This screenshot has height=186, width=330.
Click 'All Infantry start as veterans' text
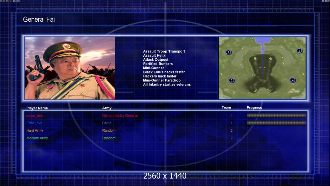pyautogui.click(x=167, y=84)
